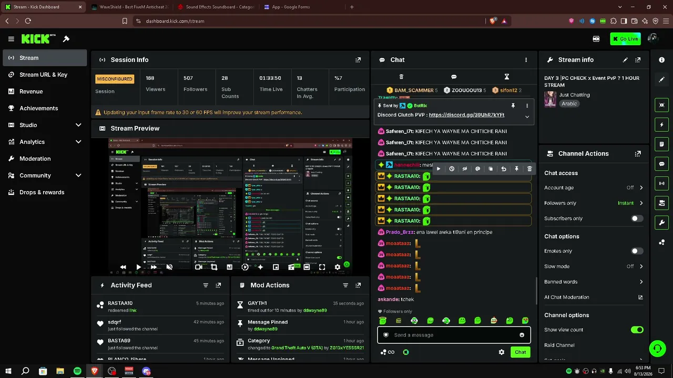Toggle fullscreen on the stream preview
Viewport: 673px width, 378px height.
coord(322,267)
